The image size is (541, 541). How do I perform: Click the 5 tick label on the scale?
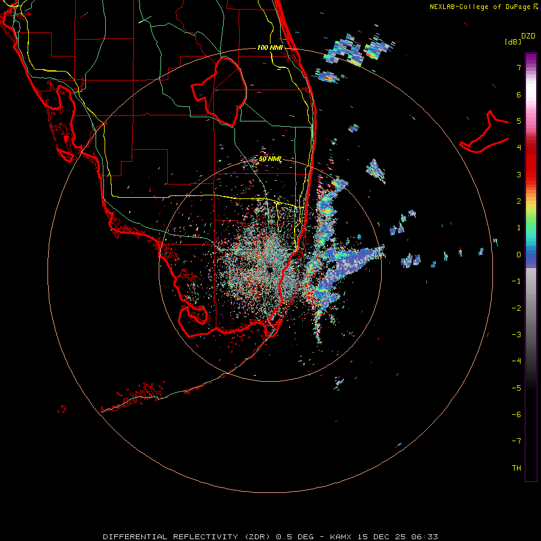click(x=519, y=121)
